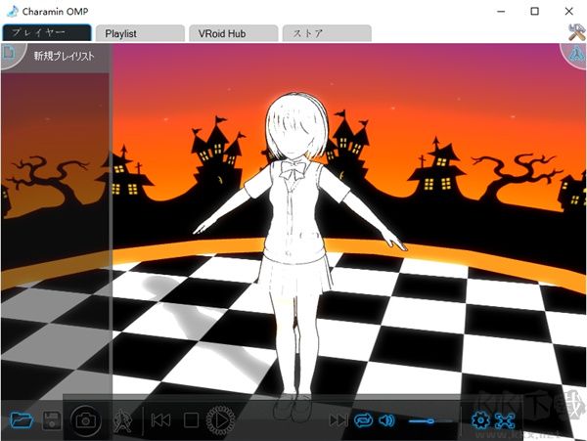
Task: Adjust the volume slider
Action: point(430,421)
